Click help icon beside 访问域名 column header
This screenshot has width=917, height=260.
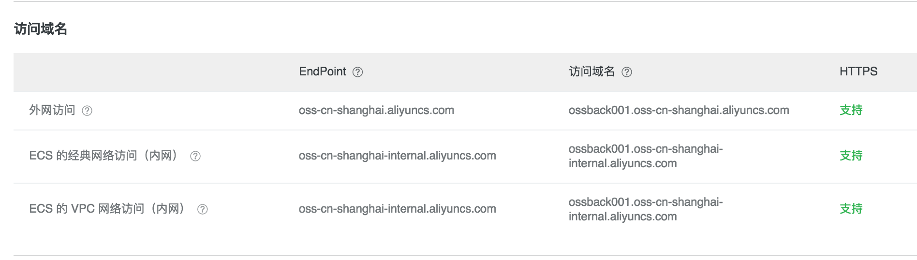click(626, 72)
